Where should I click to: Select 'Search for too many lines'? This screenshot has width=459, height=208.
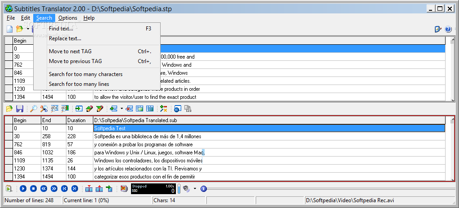pos(97,84)
